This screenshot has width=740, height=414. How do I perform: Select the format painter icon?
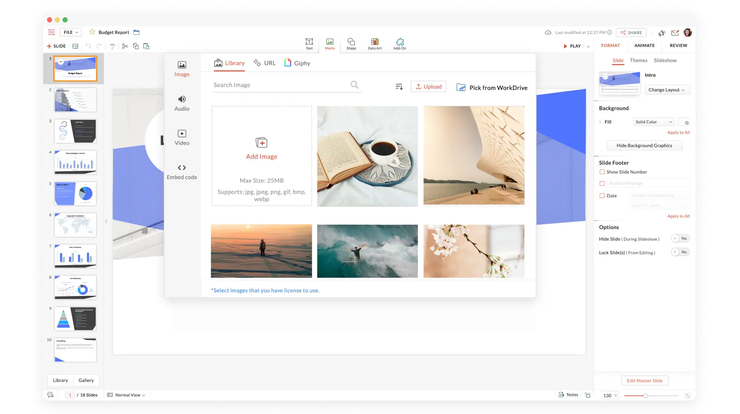[x=112, y=46]
